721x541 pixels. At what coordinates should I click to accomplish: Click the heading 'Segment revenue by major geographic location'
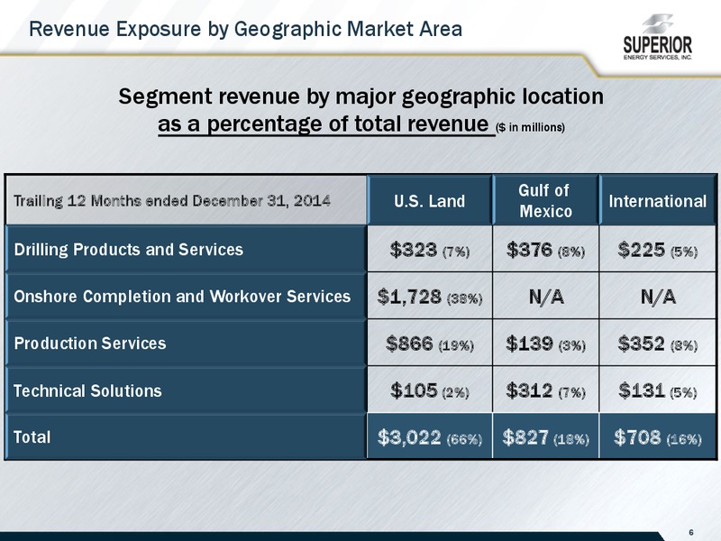pos(361,96)
